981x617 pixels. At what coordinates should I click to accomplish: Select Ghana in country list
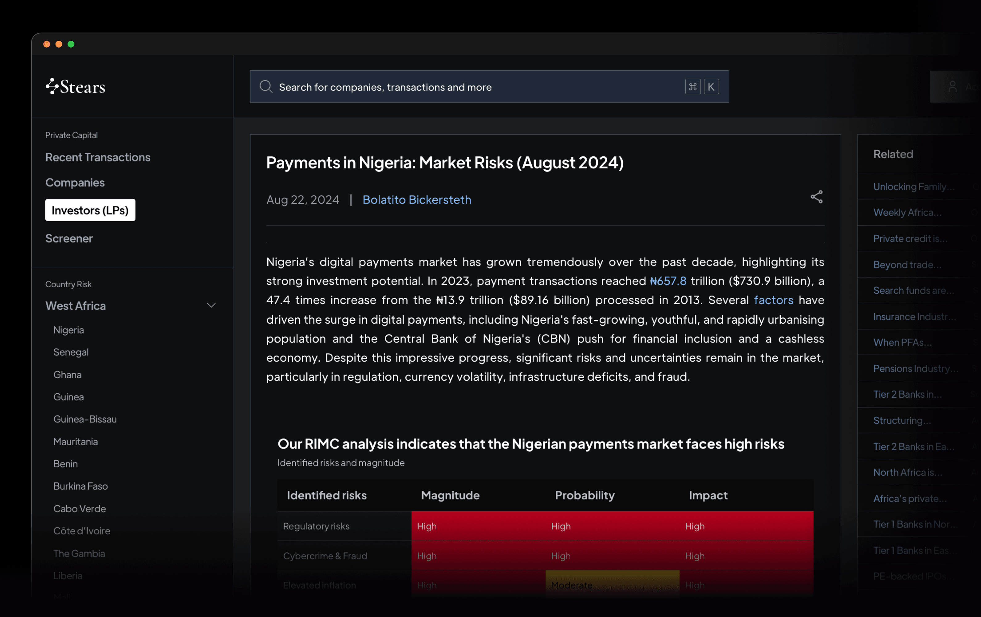(67, 375)
